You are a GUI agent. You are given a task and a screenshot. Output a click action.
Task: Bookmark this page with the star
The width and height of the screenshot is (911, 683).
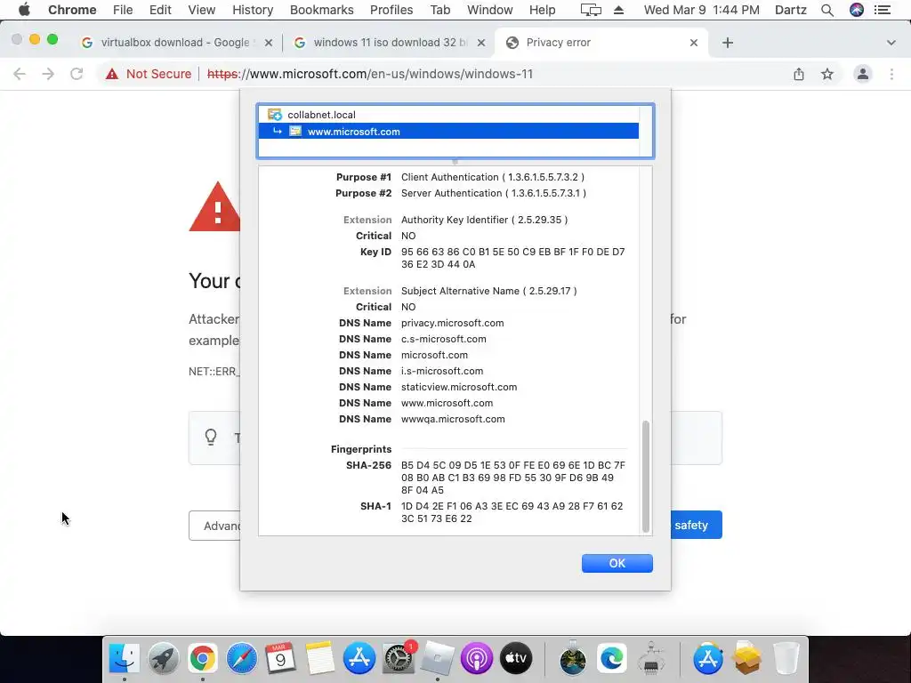827,74
